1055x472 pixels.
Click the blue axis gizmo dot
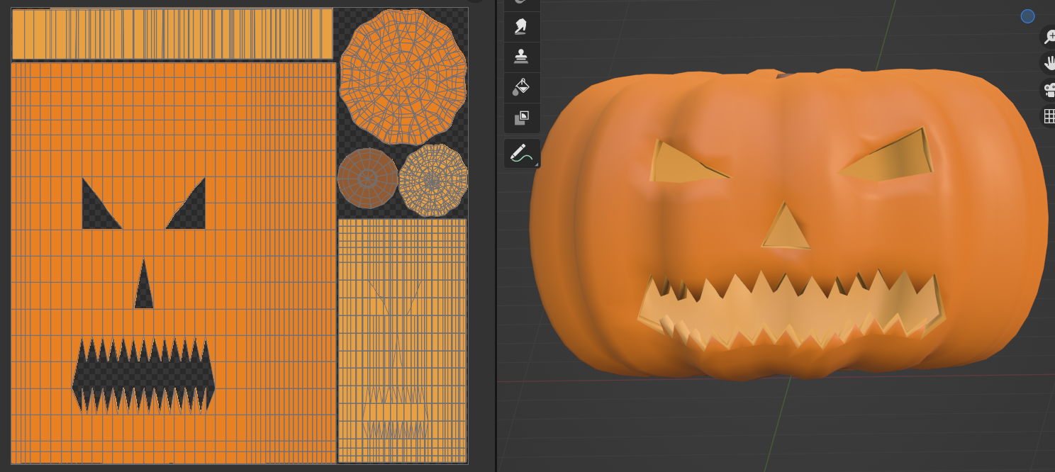coord(1027,16)
